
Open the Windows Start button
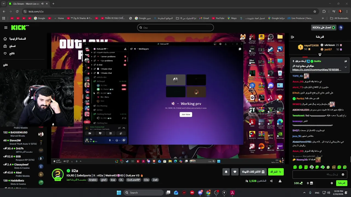pos(119,193)
